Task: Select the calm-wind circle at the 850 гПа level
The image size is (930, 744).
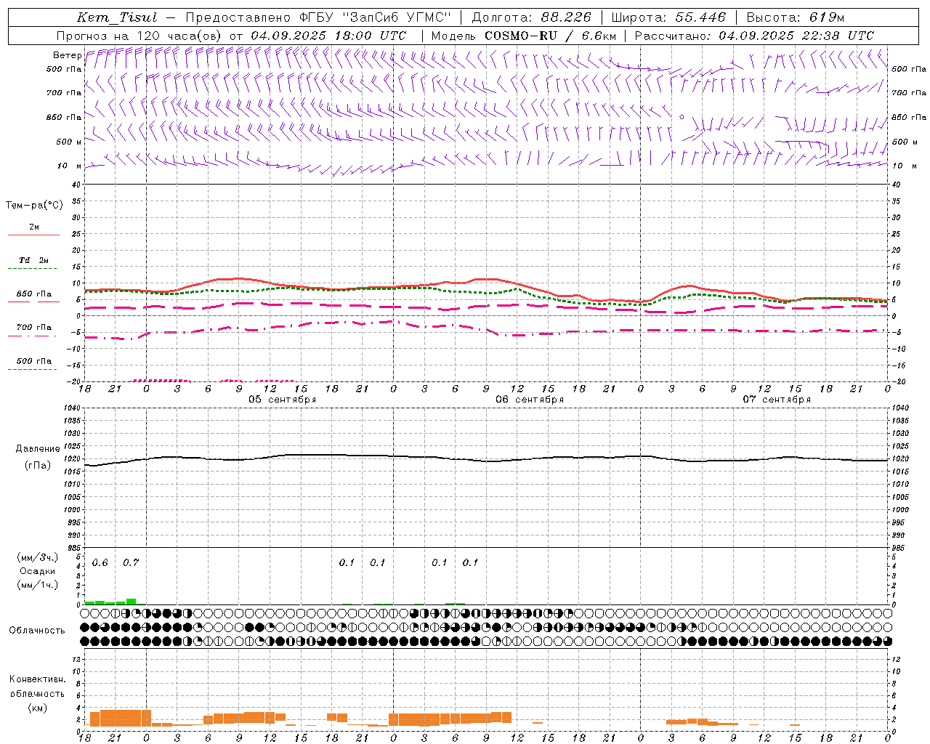Action: [682, 116]
